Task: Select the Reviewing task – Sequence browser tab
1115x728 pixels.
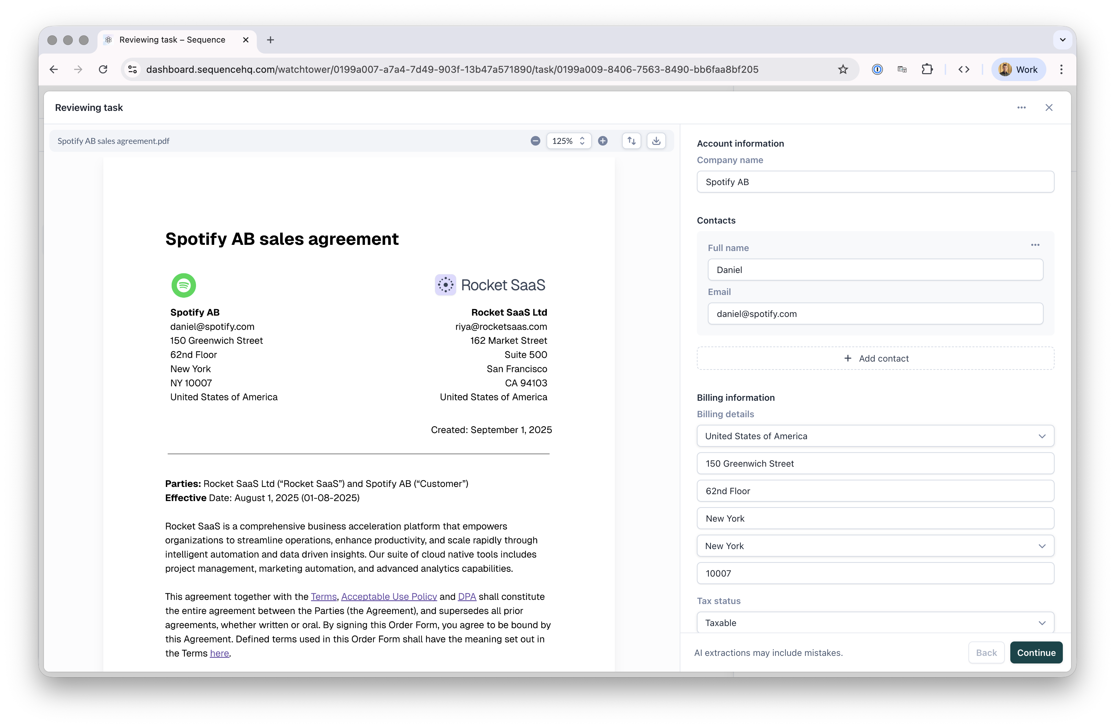Action: click(172, 40)
